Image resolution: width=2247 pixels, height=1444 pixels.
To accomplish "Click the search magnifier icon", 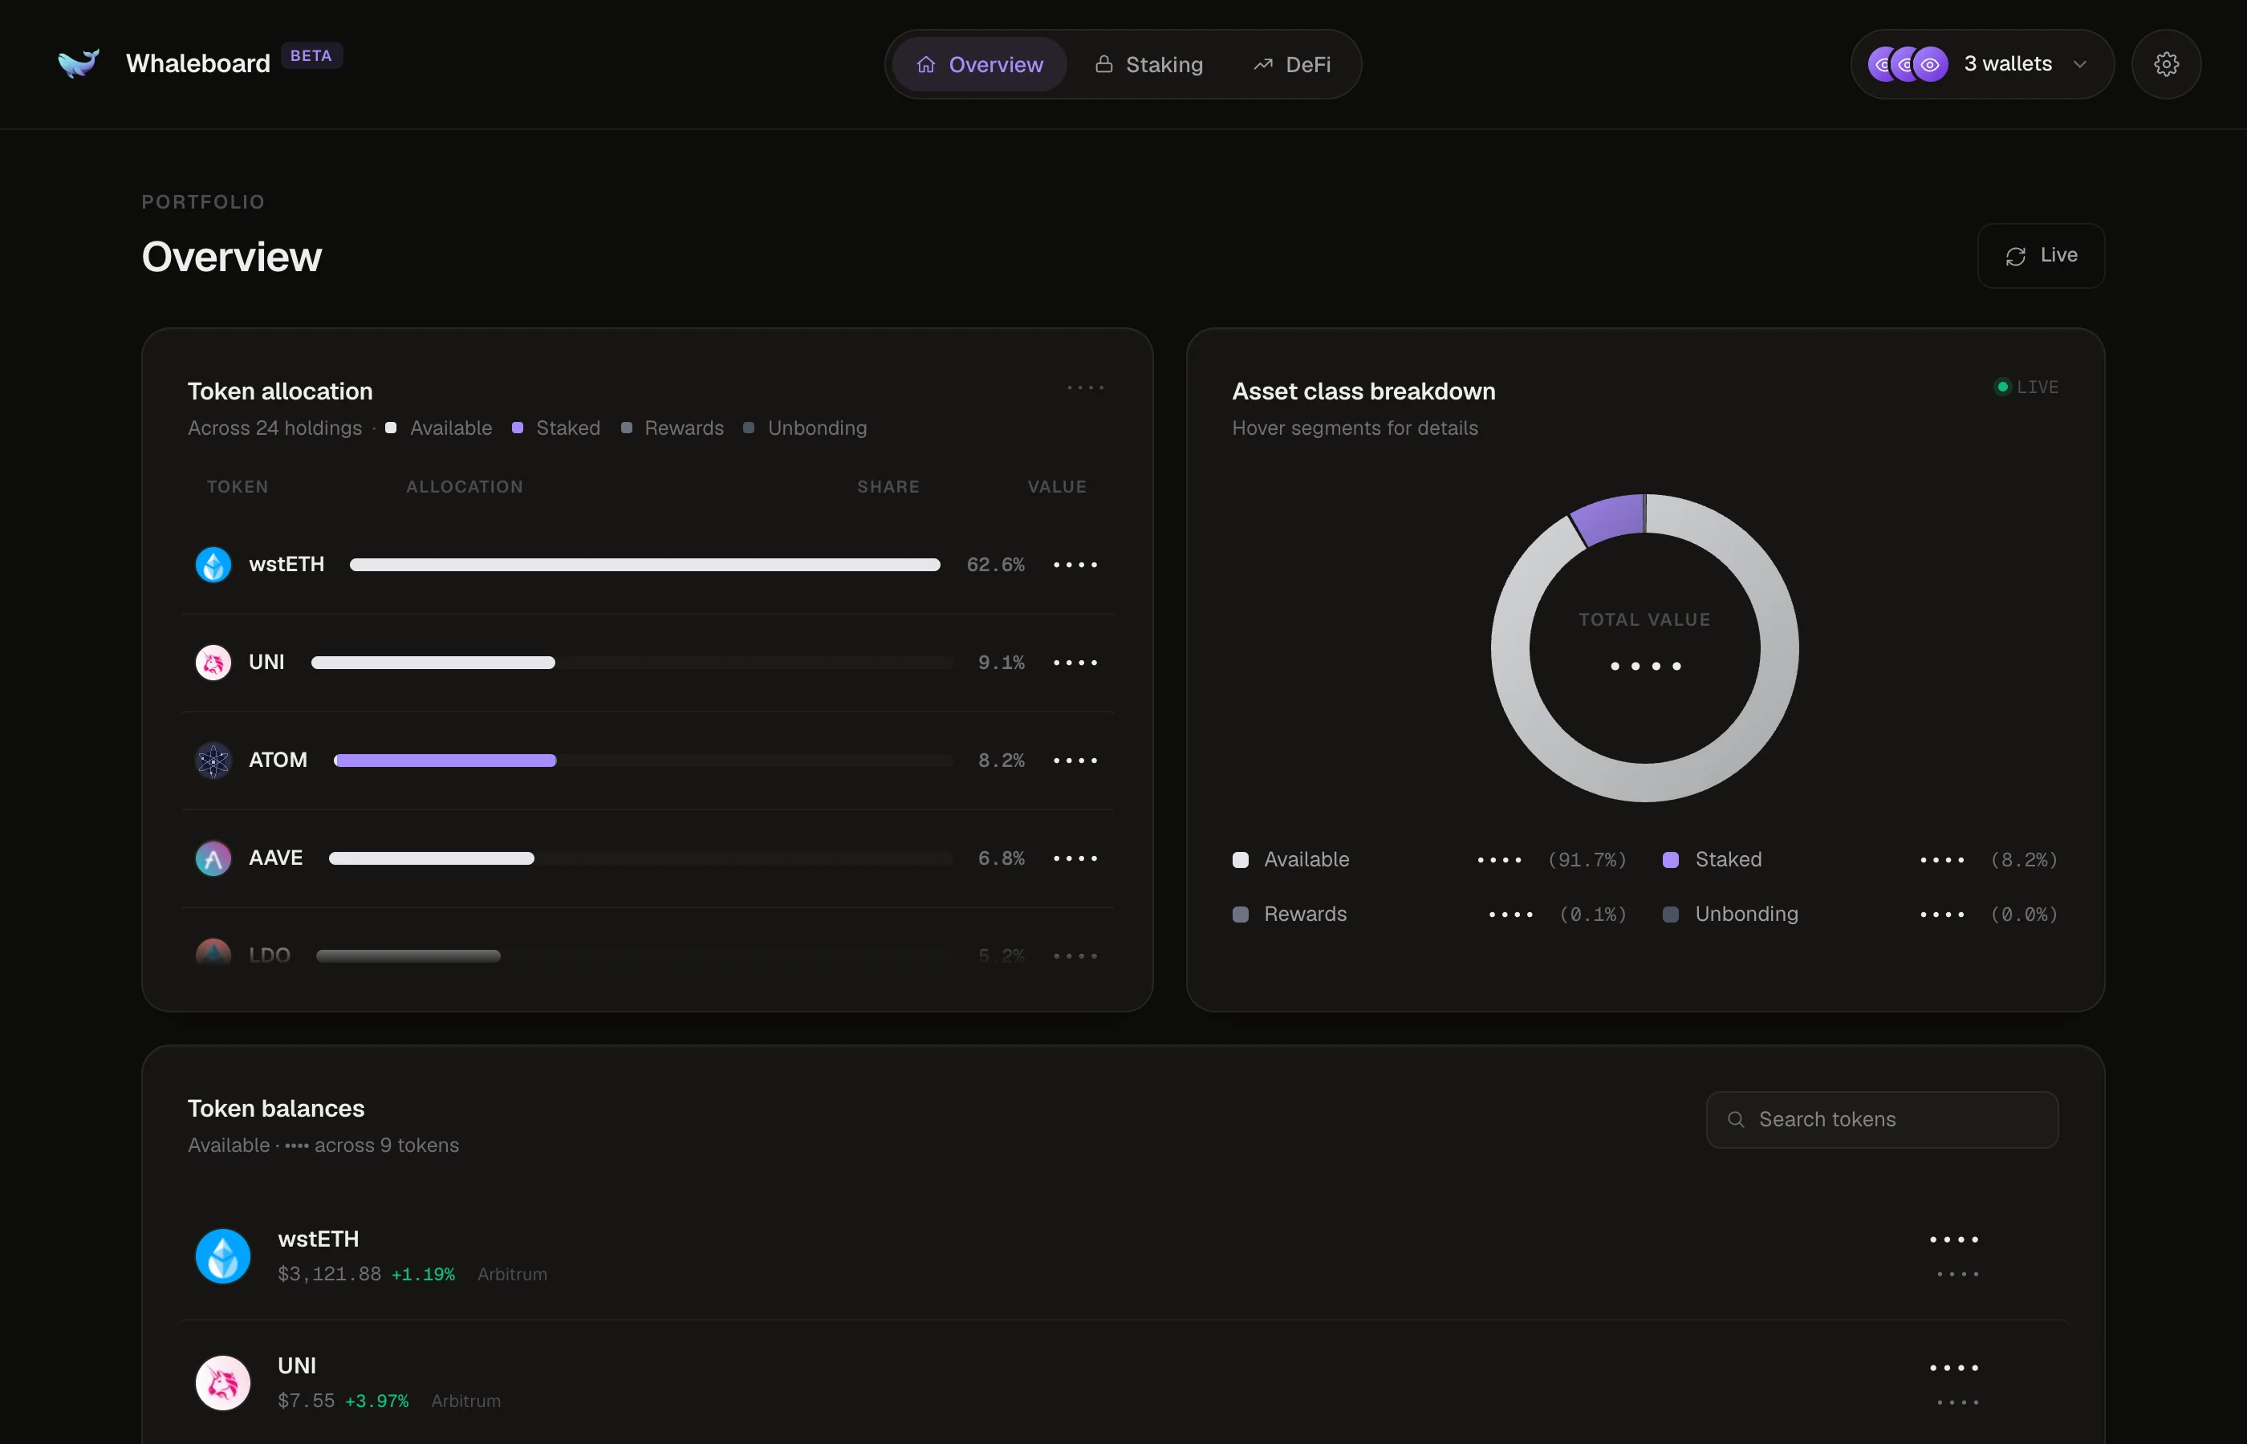I will click(1735, 1120).
